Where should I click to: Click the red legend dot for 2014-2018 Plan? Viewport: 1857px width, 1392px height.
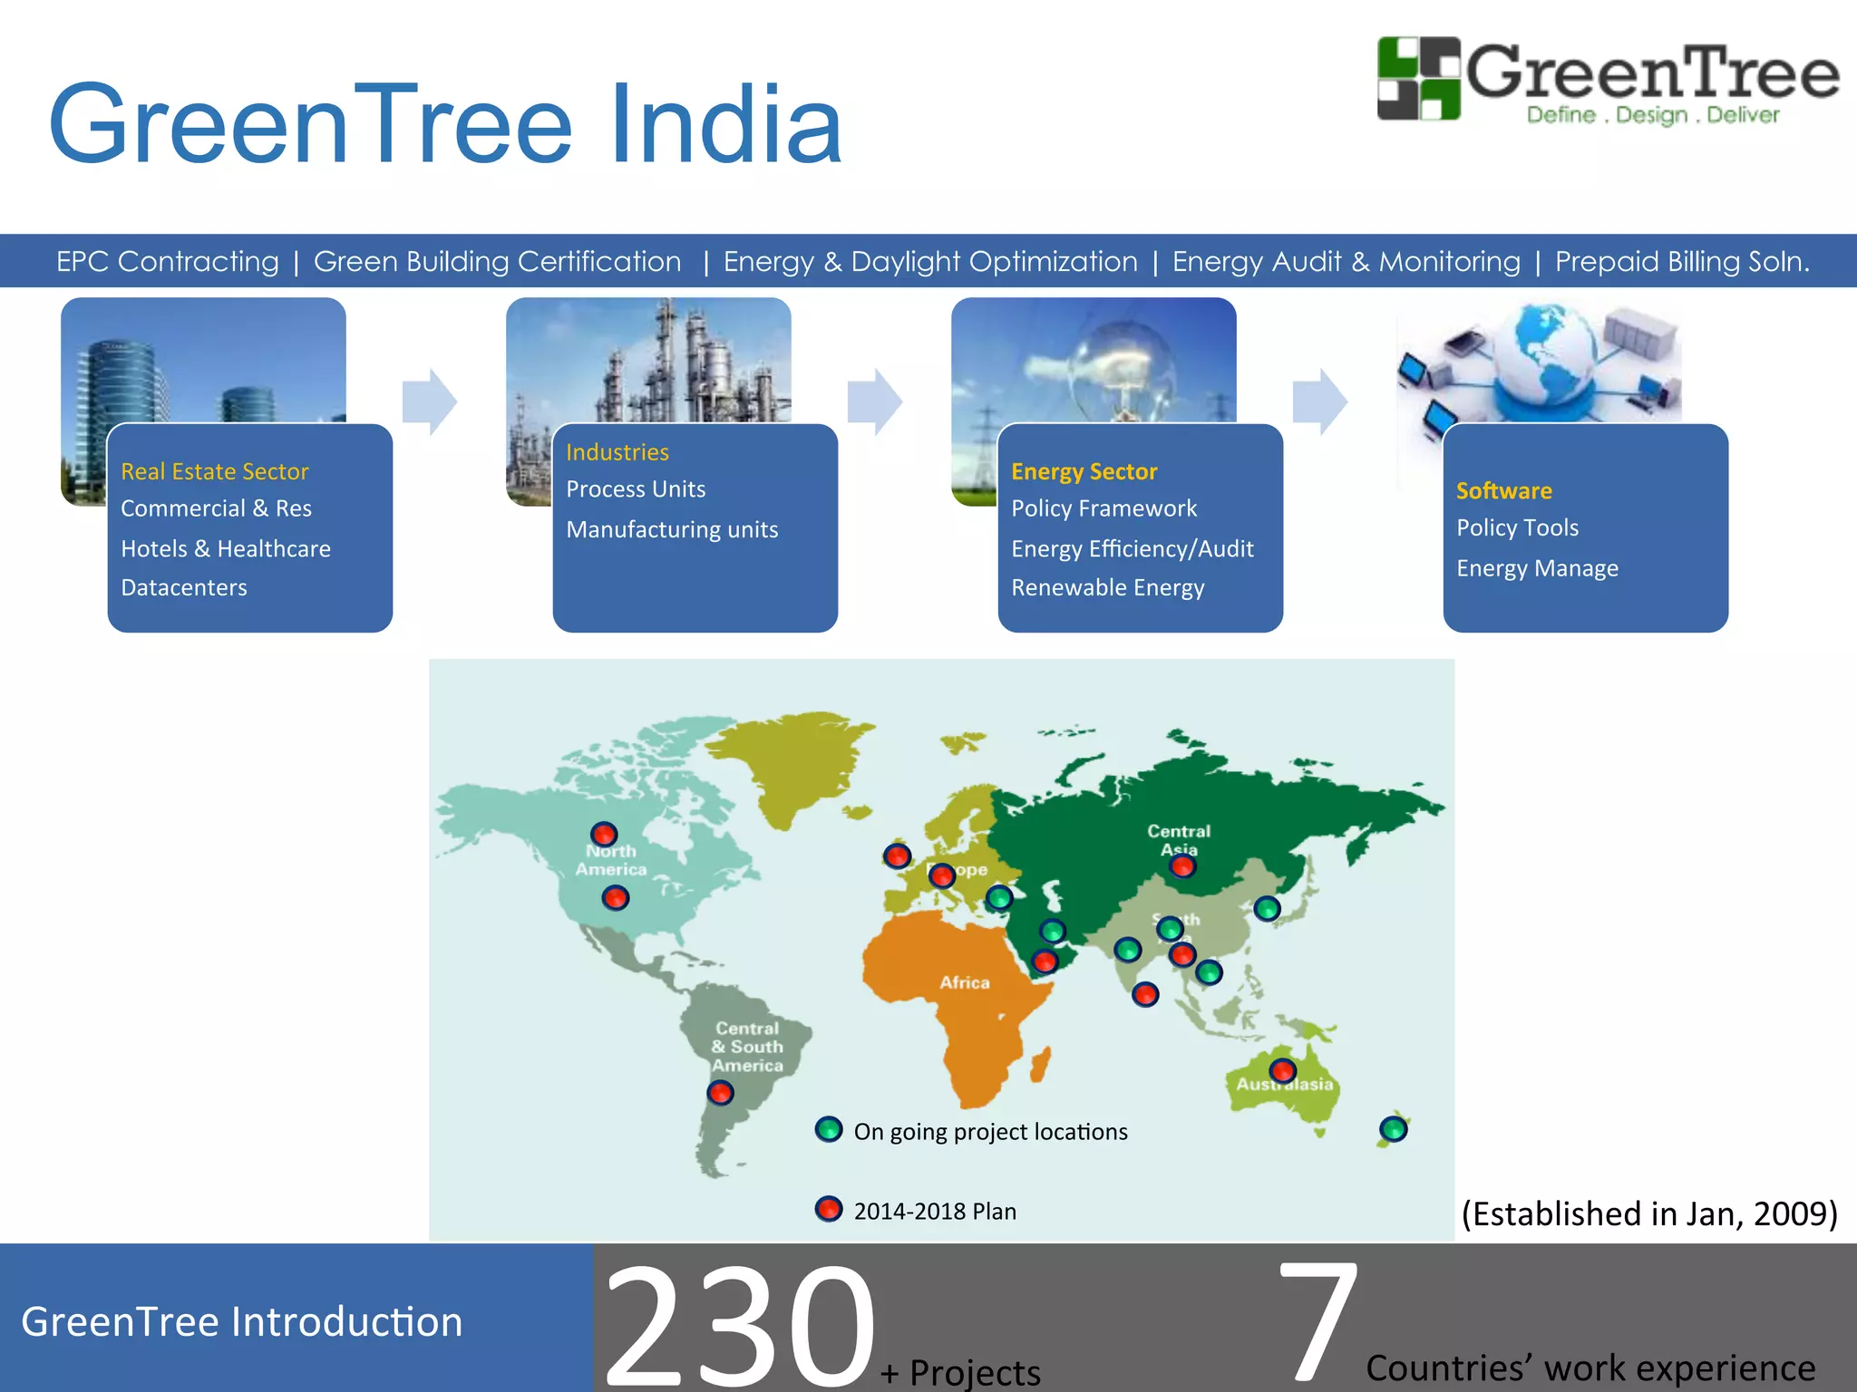pos(829,1209)
